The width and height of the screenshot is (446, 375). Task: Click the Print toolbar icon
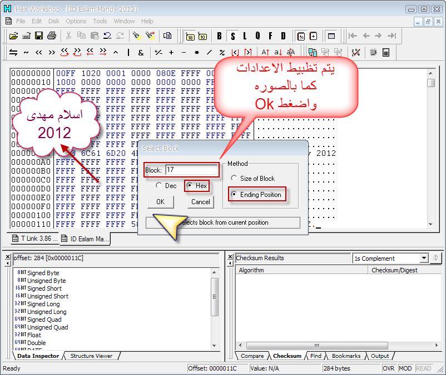[x=52, y=36]
